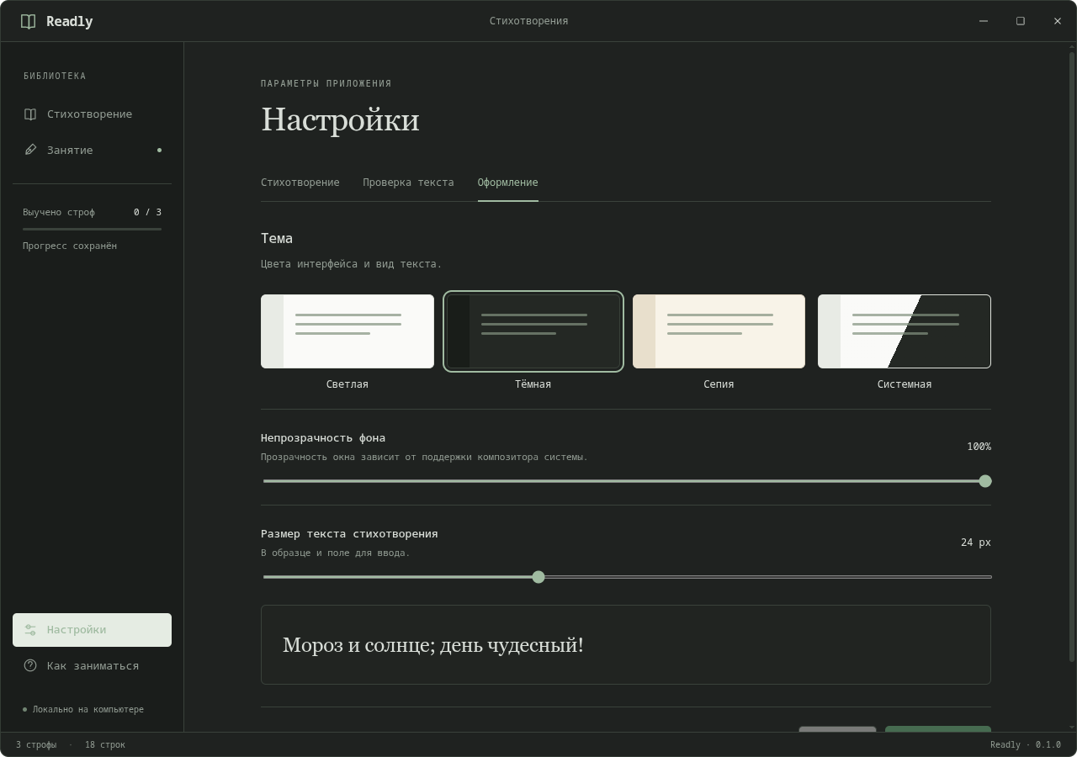Click the Занятие pencil icon in sidebar

coord(30,150)
